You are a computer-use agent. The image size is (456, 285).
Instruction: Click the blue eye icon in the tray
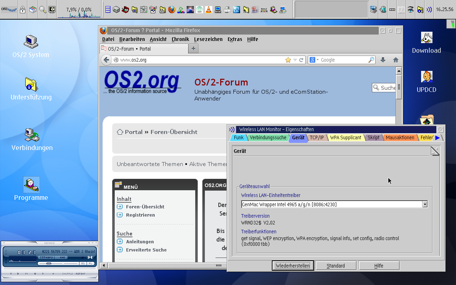(411, 10)
